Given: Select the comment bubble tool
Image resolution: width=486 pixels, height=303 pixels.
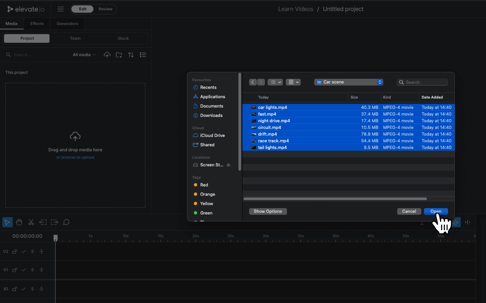Looking at the screenshot, I should point(66,222).
